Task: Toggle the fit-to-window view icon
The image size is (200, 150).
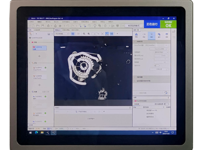Action: (107, 34)
